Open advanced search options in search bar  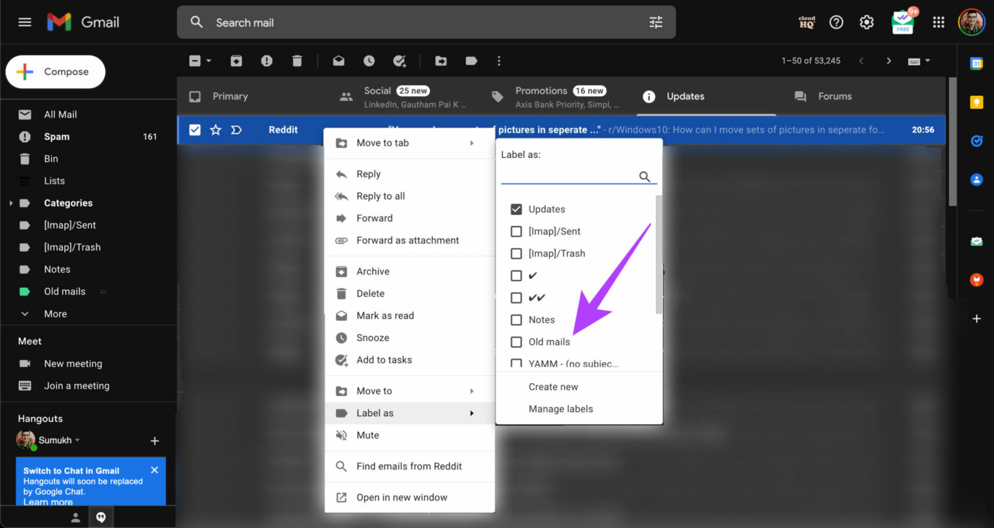click(656, 22)
